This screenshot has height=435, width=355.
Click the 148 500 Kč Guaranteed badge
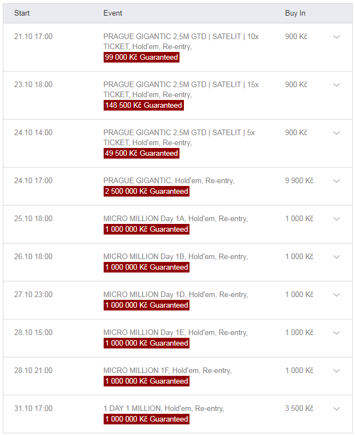coord(143,106)
